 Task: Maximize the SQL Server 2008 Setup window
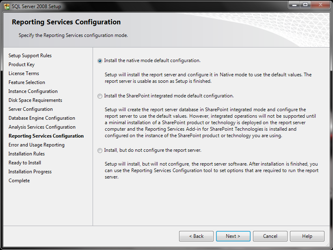[305, 5]
